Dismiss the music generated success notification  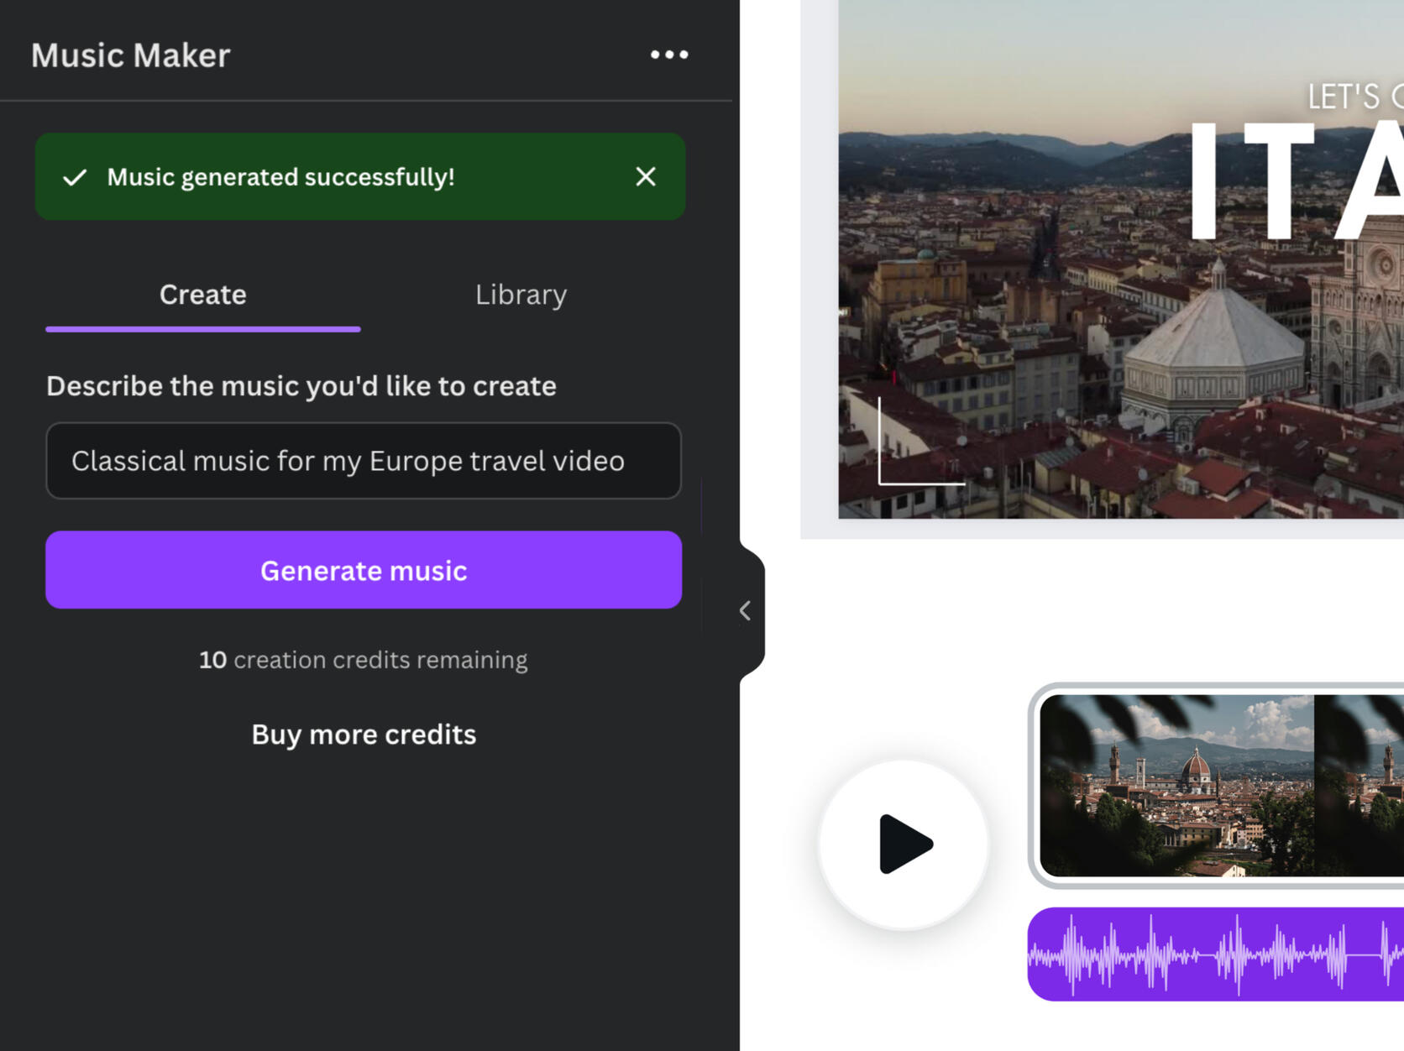(645, 177)
